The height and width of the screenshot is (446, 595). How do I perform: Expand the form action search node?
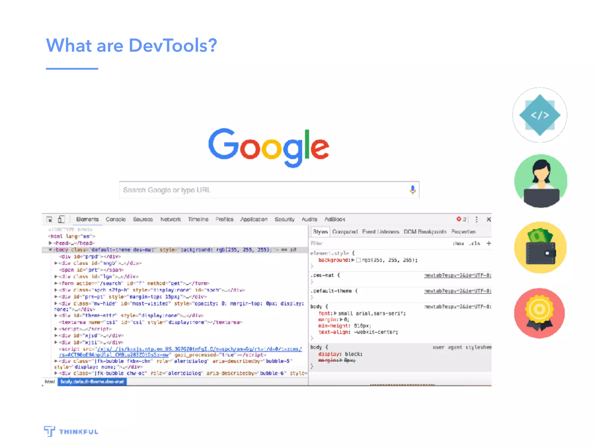click(x=56, y=283)
